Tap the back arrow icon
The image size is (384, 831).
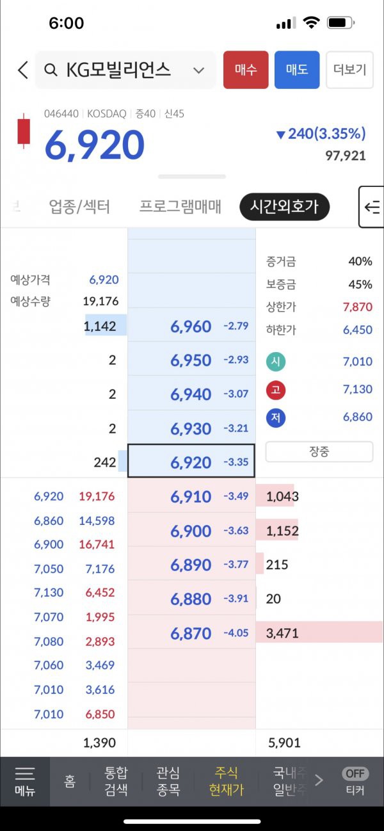pos(23,70)
